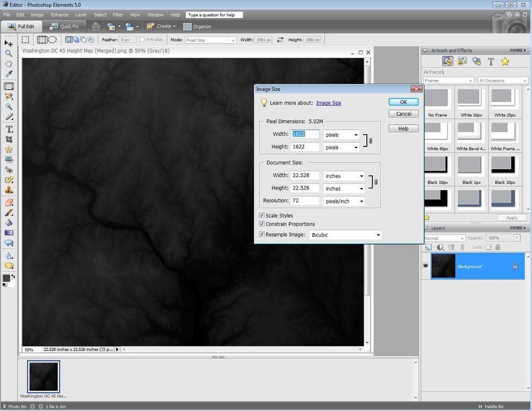
Task: Select the Horizontal Type tool
Action: click(8, 129)
